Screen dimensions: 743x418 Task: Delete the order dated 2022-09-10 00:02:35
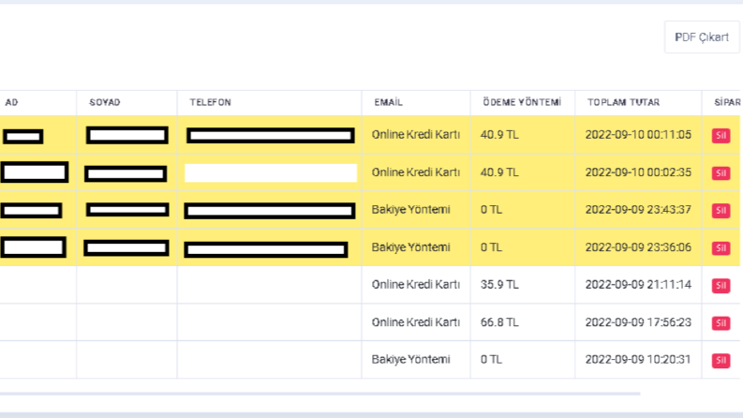(x=721, y=173)
